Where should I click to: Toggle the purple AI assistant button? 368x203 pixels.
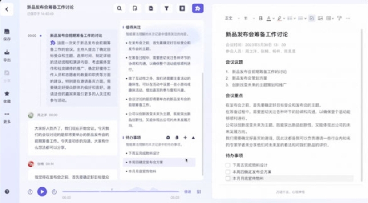(198, 8)
